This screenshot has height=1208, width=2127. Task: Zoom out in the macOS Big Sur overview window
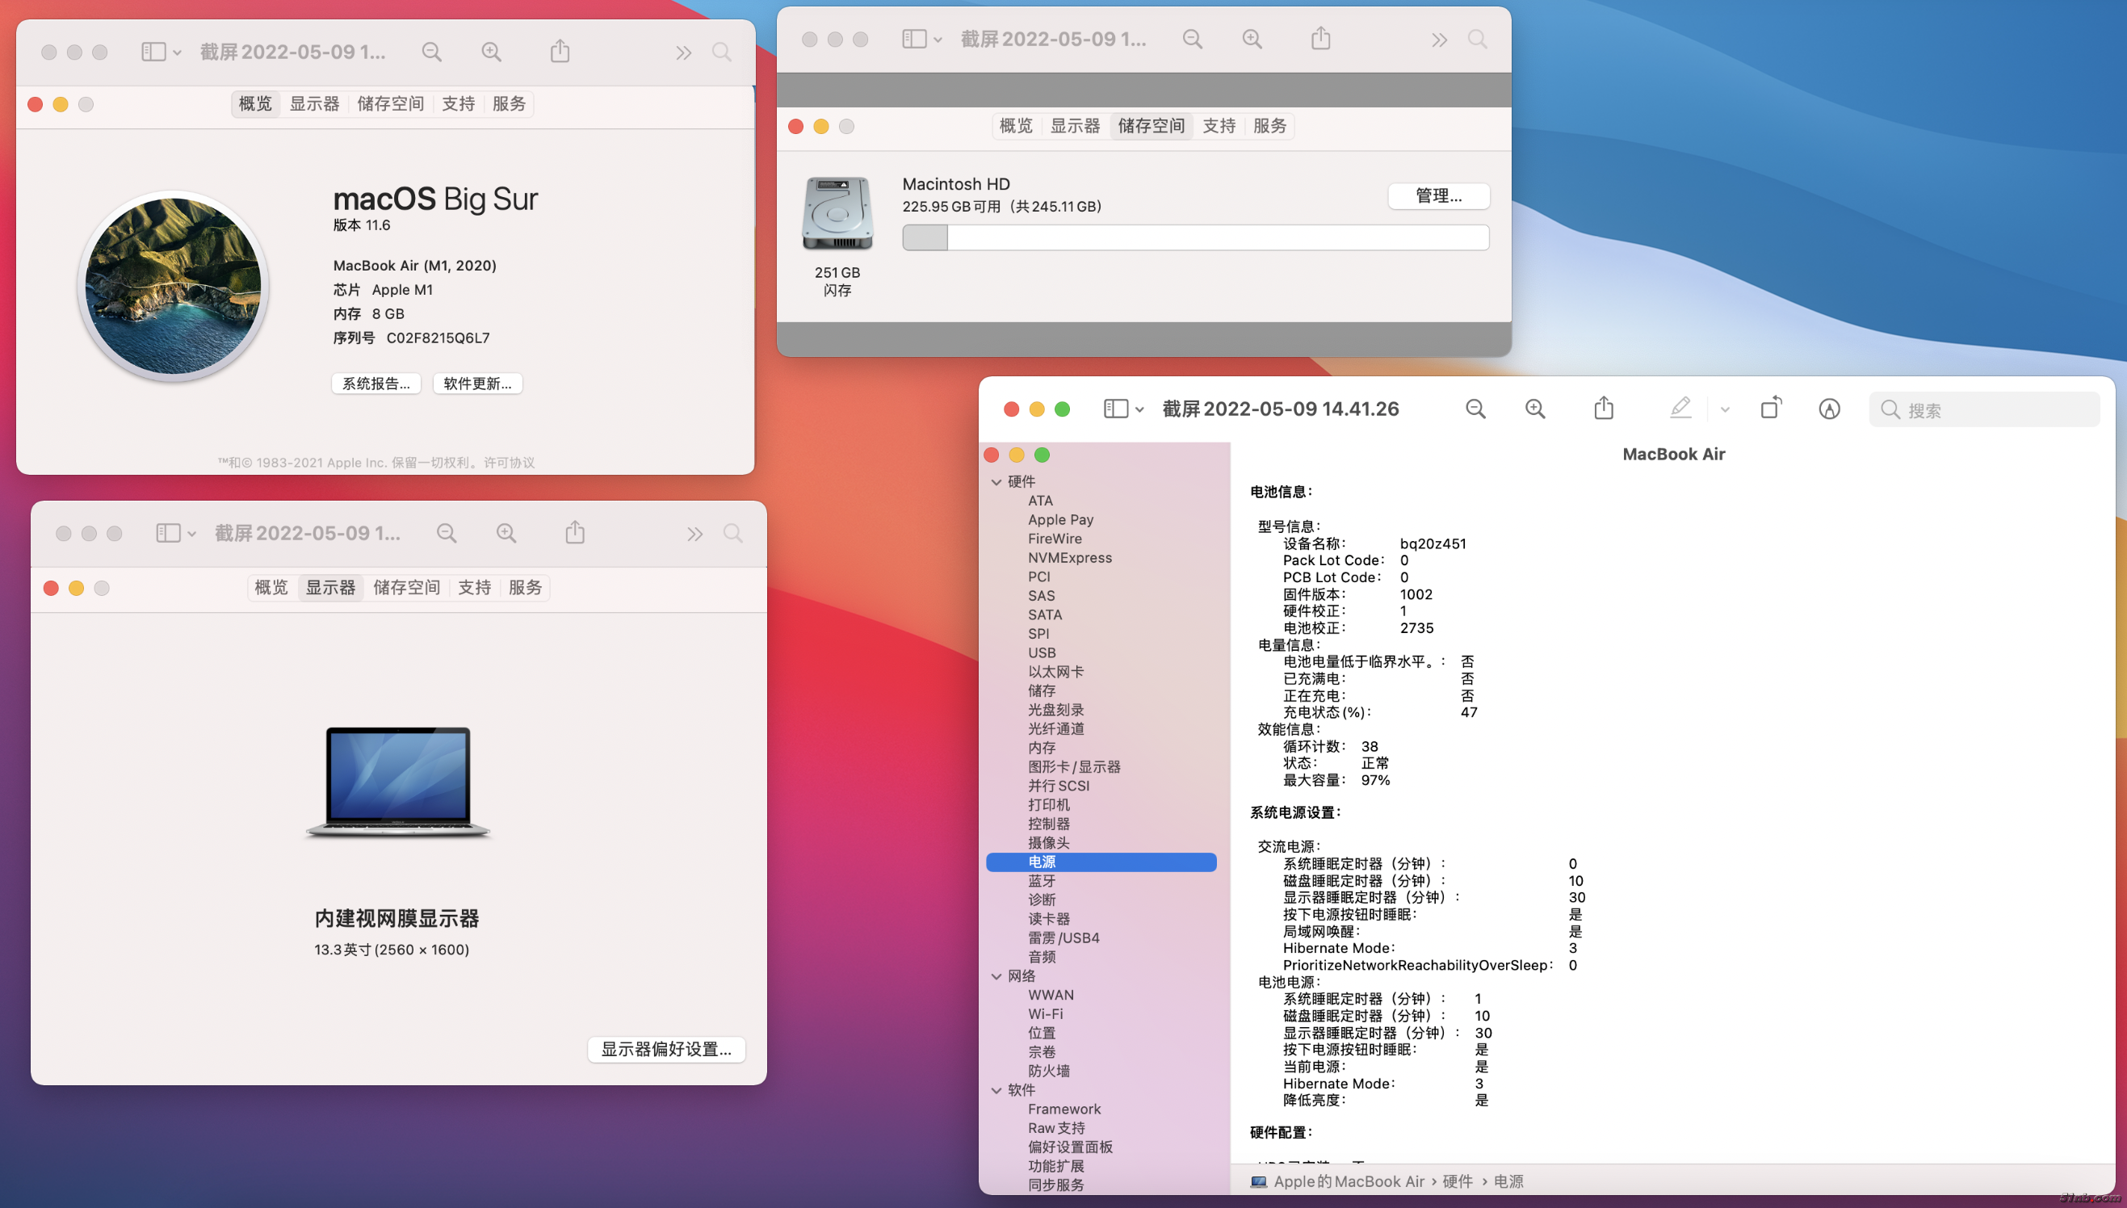(x=431, y=52)
